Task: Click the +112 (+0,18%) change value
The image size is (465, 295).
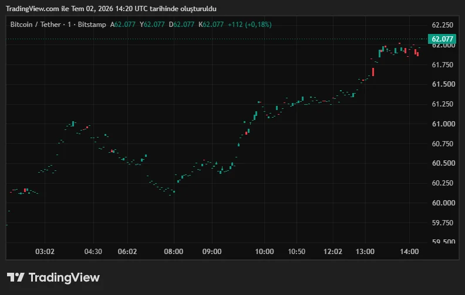Action: pyautogui.click(x=250, y=25)
